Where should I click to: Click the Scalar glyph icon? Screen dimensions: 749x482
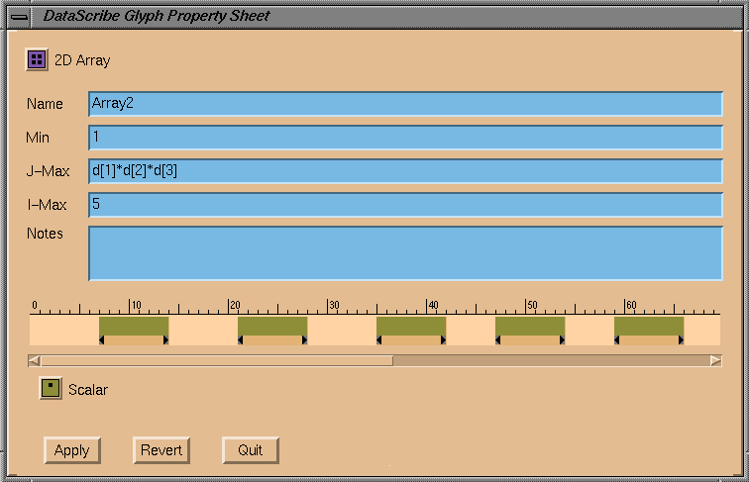pos(51,389)
